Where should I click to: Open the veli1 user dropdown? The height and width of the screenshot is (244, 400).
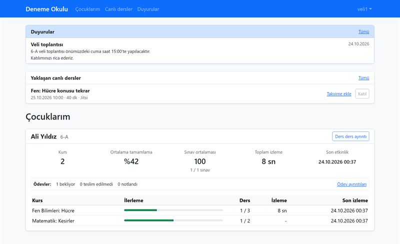coord(364,9)
